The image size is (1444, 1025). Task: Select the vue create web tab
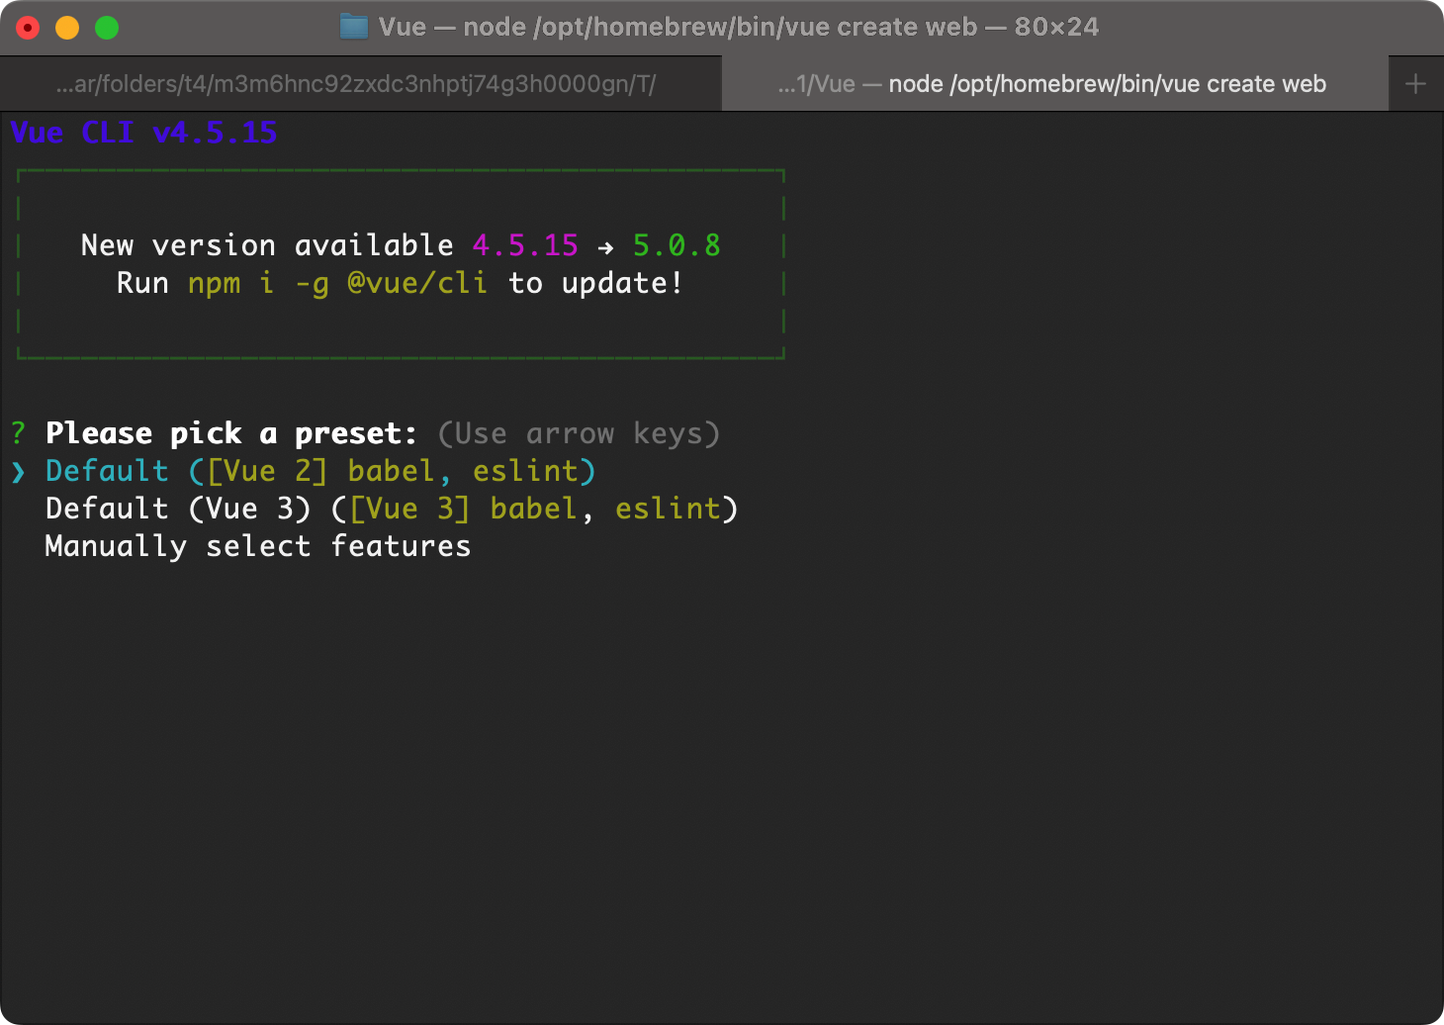click(x=1052, y=84)
